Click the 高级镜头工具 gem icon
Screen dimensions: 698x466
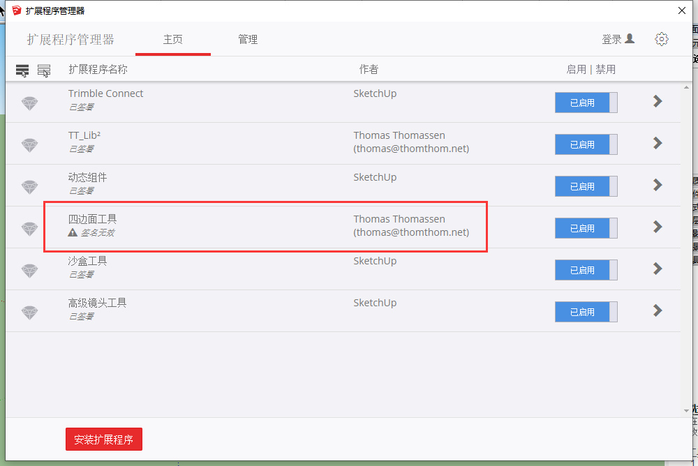pyautogui.click(x=30, y=313)
